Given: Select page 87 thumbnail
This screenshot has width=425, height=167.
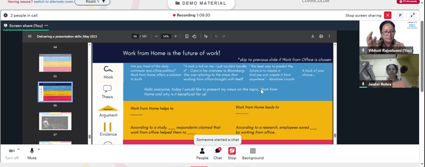Looking at the screenshot, I should tap(55, 121).
